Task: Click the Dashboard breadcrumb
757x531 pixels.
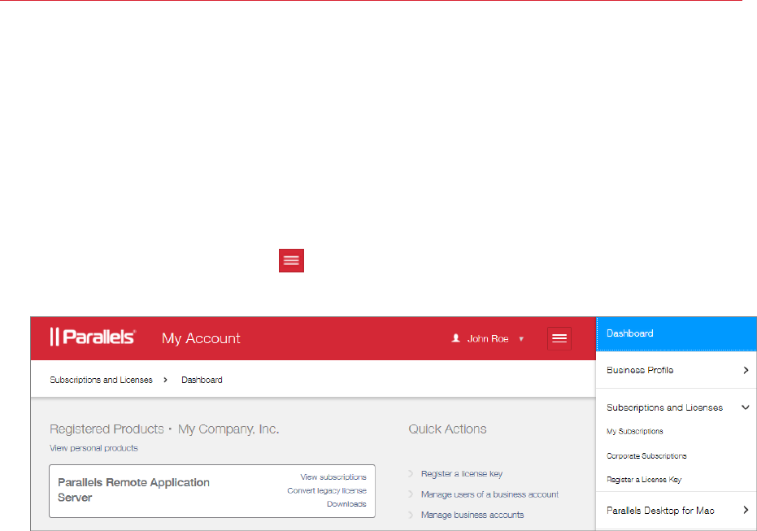Action: [x=202, y=380]
